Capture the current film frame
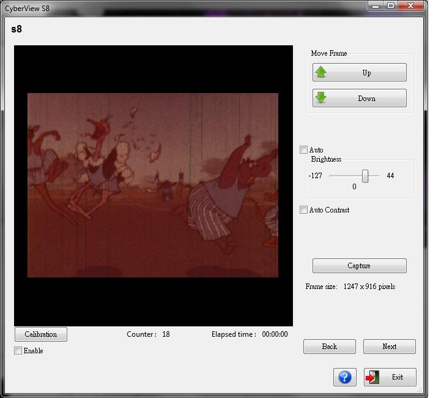 coord(359,266)
